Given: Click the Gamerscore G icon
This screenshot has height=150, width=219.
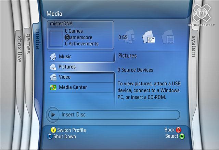Looking at the screenshot, I should (x=67, y=37).
